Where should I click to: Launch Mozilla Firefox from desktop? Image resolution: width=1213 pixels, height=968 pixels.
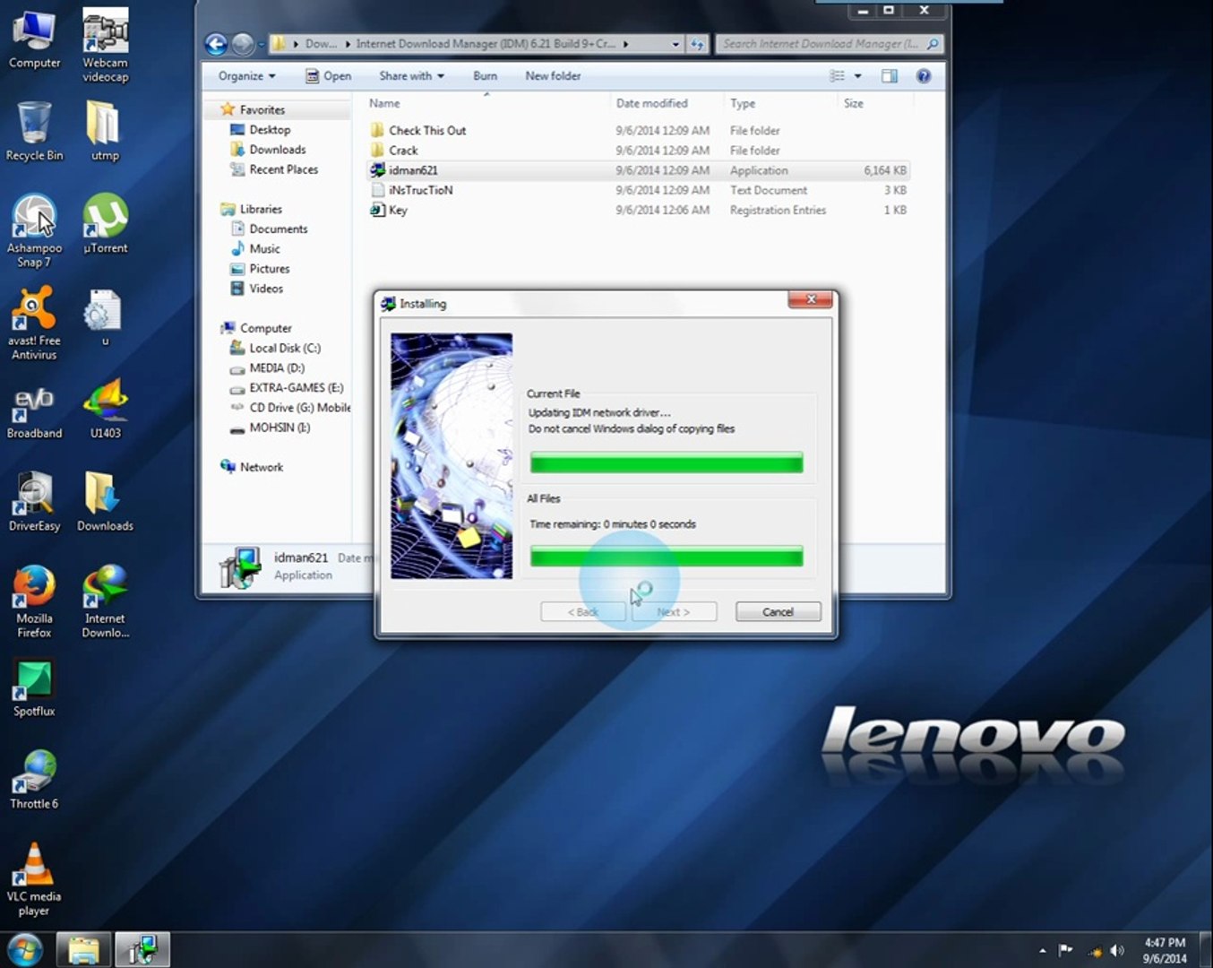(x=34, y=601)
